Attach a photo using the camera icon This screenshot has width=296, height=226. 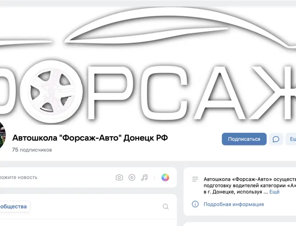click(x=119, y=177)
